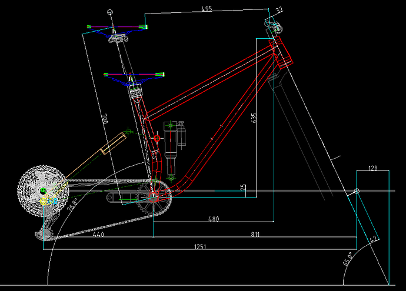
Task: Select the 128 dimension near the front axle
Action: 373,168
